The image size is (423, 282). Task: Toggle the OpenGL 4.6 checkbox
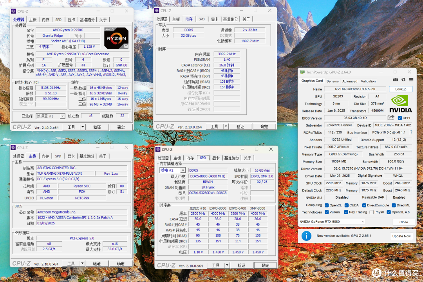(389, 212)
